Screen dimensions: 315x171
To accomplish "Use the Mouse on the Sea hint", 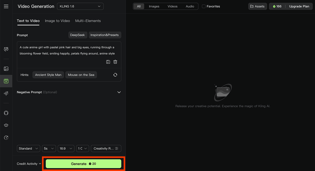I will (81, 75).
